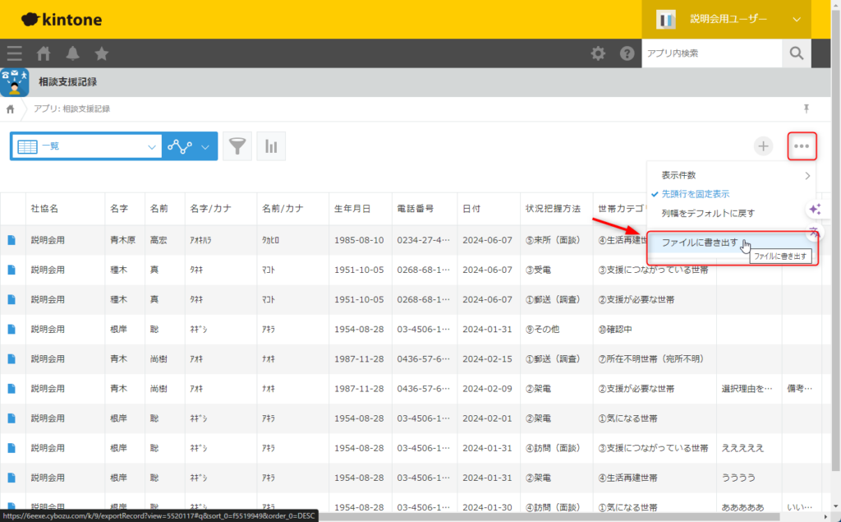The width and height of the screenshot is (841, 522).
Task: Add a new record with plus button
Action: click(764, 146)
